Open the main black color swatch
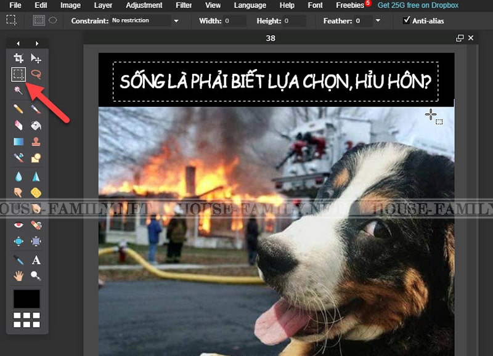This screenshot has height=356, width=493. click(x=26, y=299)
